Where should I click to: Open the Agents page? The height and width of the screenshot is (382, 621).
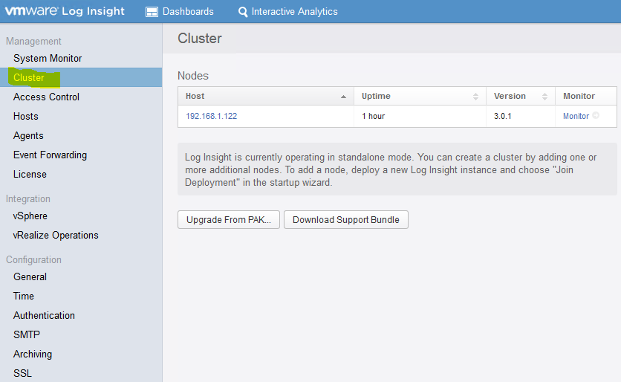tap(28, 135)
